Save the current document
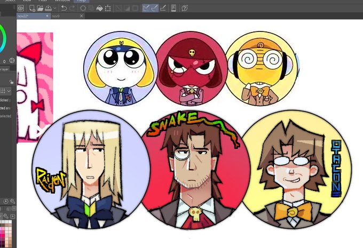The height and width of the screenshot is (248, 363). point(48,9)
